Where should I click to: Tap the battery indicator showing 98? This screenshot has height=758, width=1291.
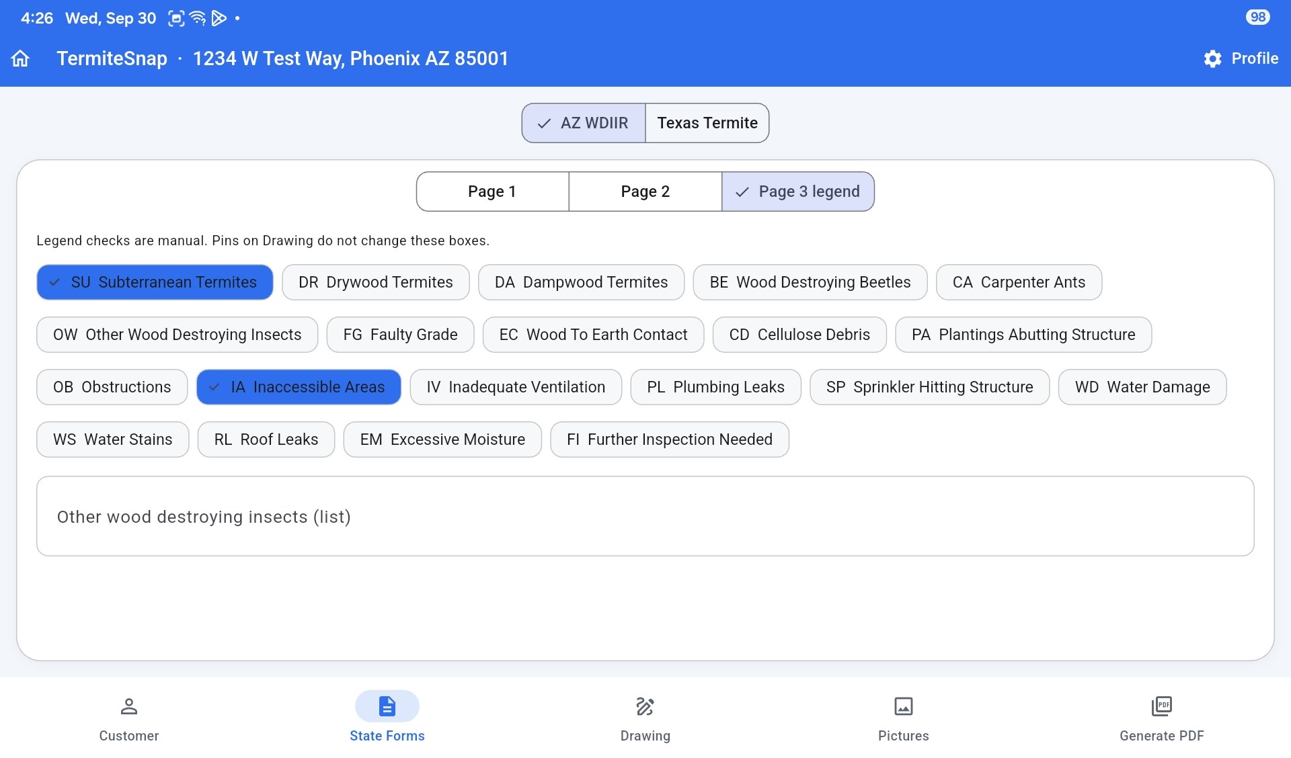coord(1257,17)
